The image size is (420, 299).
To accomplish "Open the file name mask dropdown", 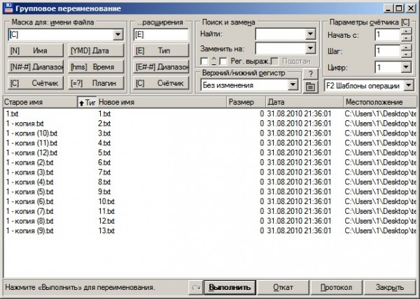I will (118, 34).
